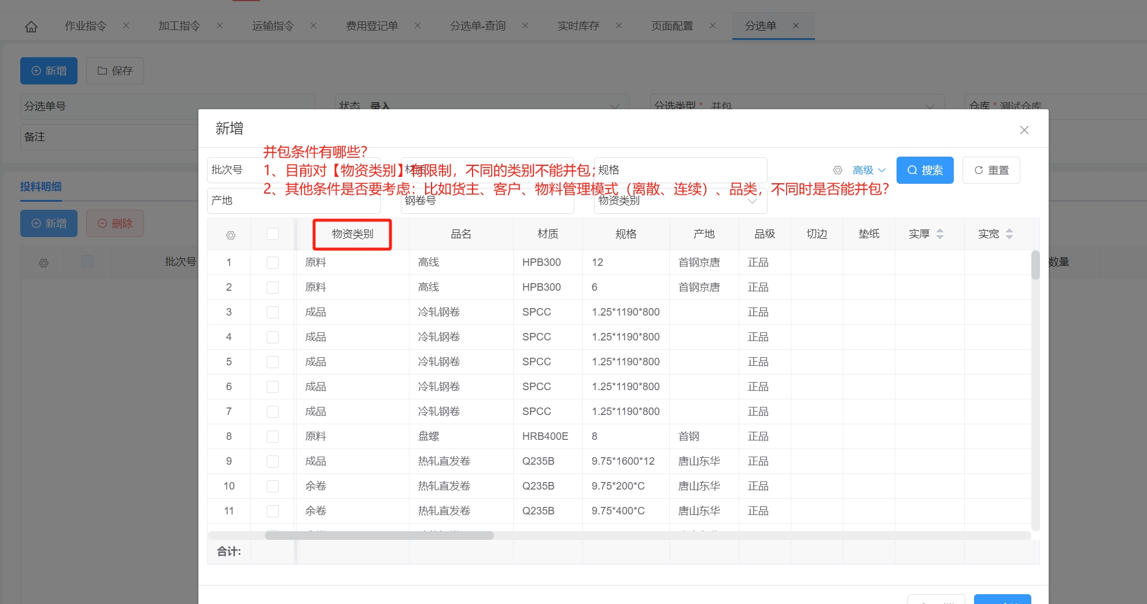The height and width of the screenshot is (604, 1147).
Task: Close the 新增 dialog
Action: (x=1024, y=130)
